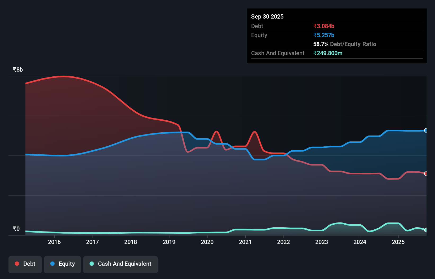This screenshot has height=279, width=435.
Task: Click the blue Equity legend dot
Action: (52, 264)
